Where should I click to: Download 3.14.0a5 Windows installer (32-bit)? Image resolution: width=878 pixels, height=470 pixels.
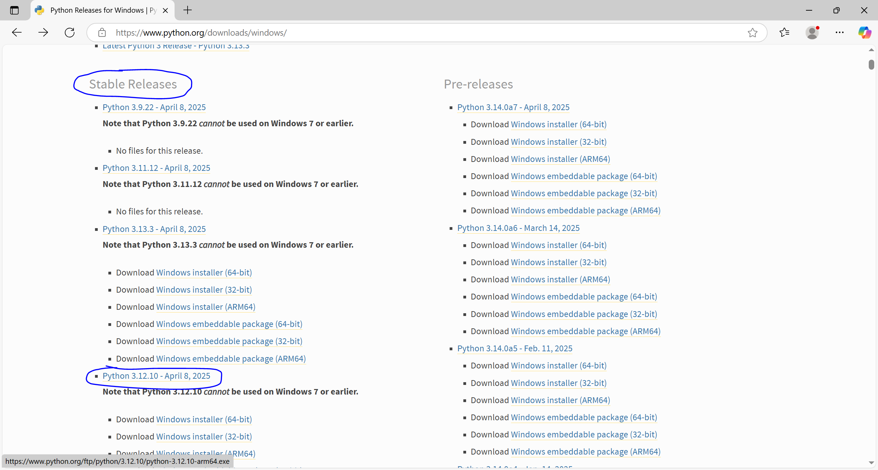[559, 383]
